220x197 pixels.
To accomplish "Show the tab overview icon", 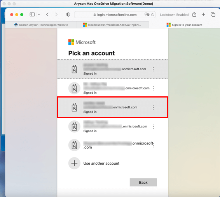I will click(213, 14).
